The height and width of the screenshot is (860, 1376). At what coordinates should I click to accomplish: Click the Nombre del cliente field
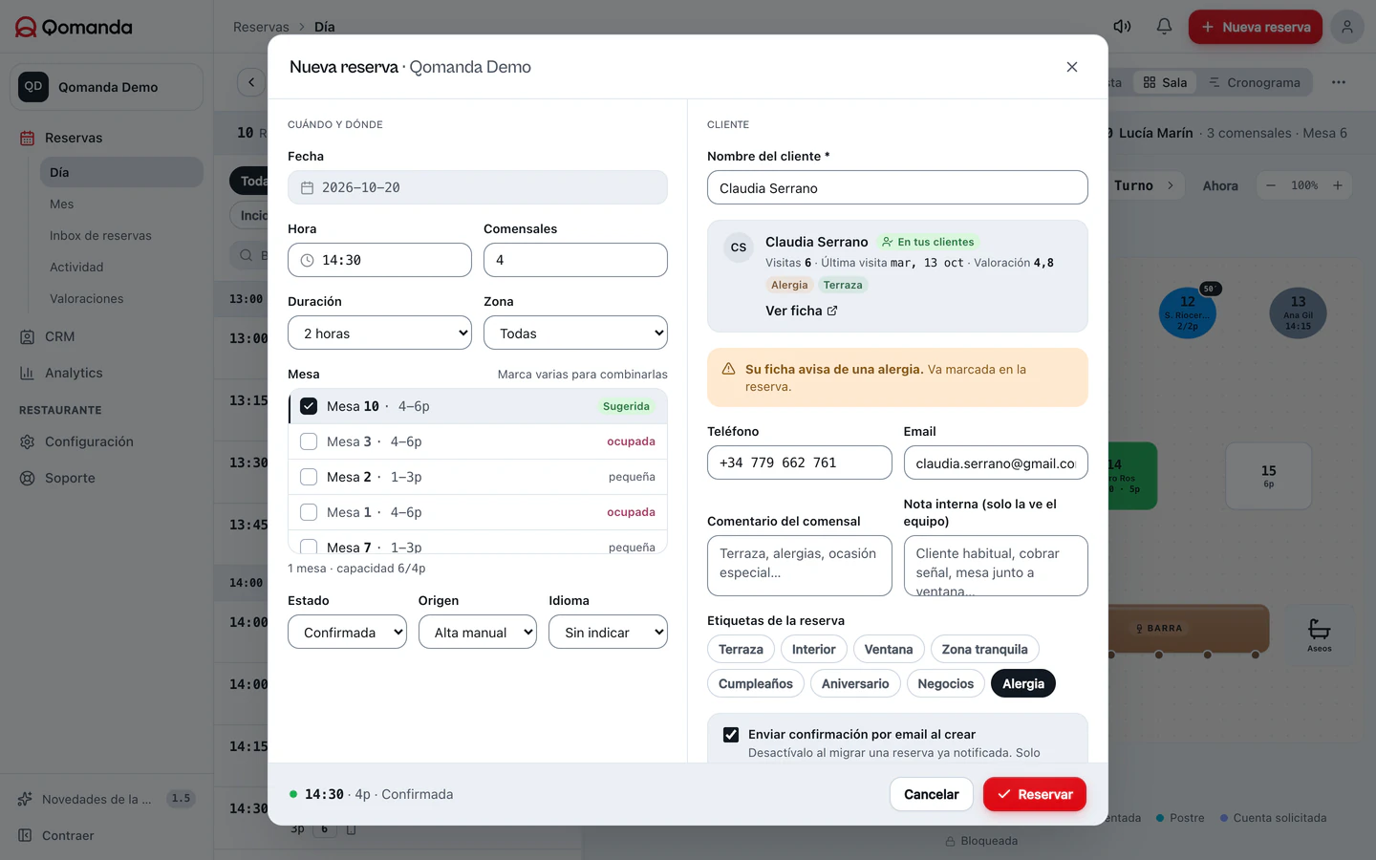click(x=897, y=188)
